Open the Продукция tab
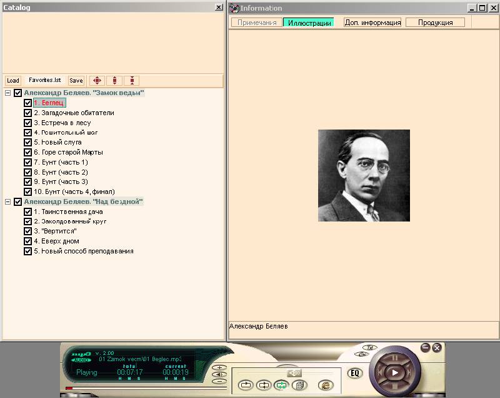The height and width of the screenshot is (398, 500). click(x=435, y=23)
